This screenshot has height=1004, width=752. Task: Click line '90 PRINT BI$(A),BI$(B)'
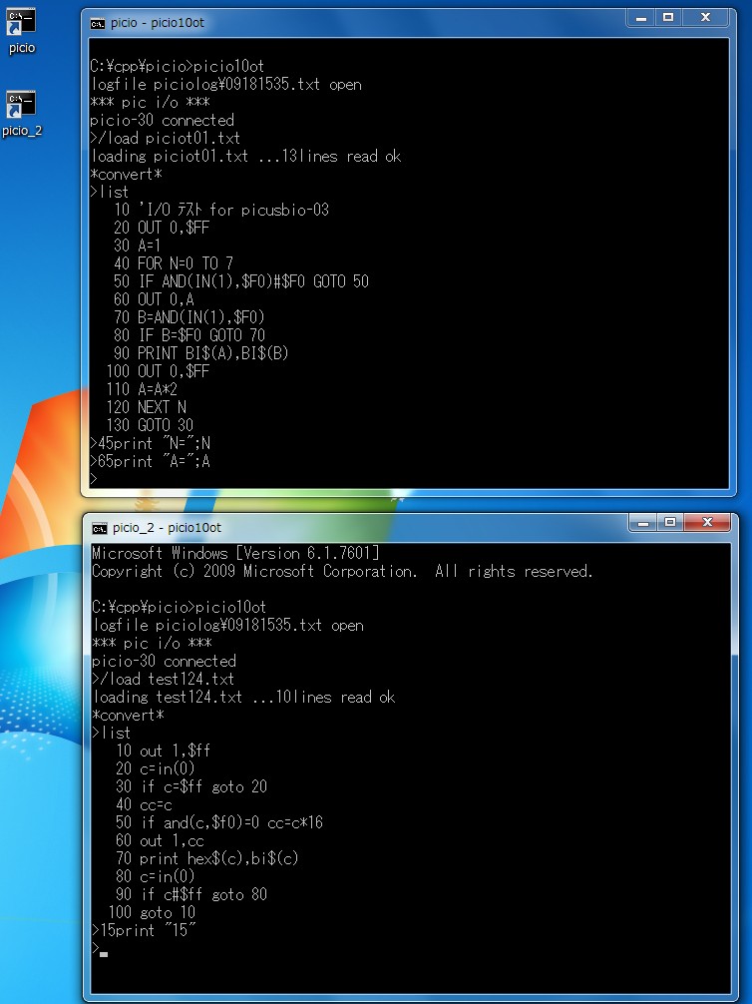201,353
